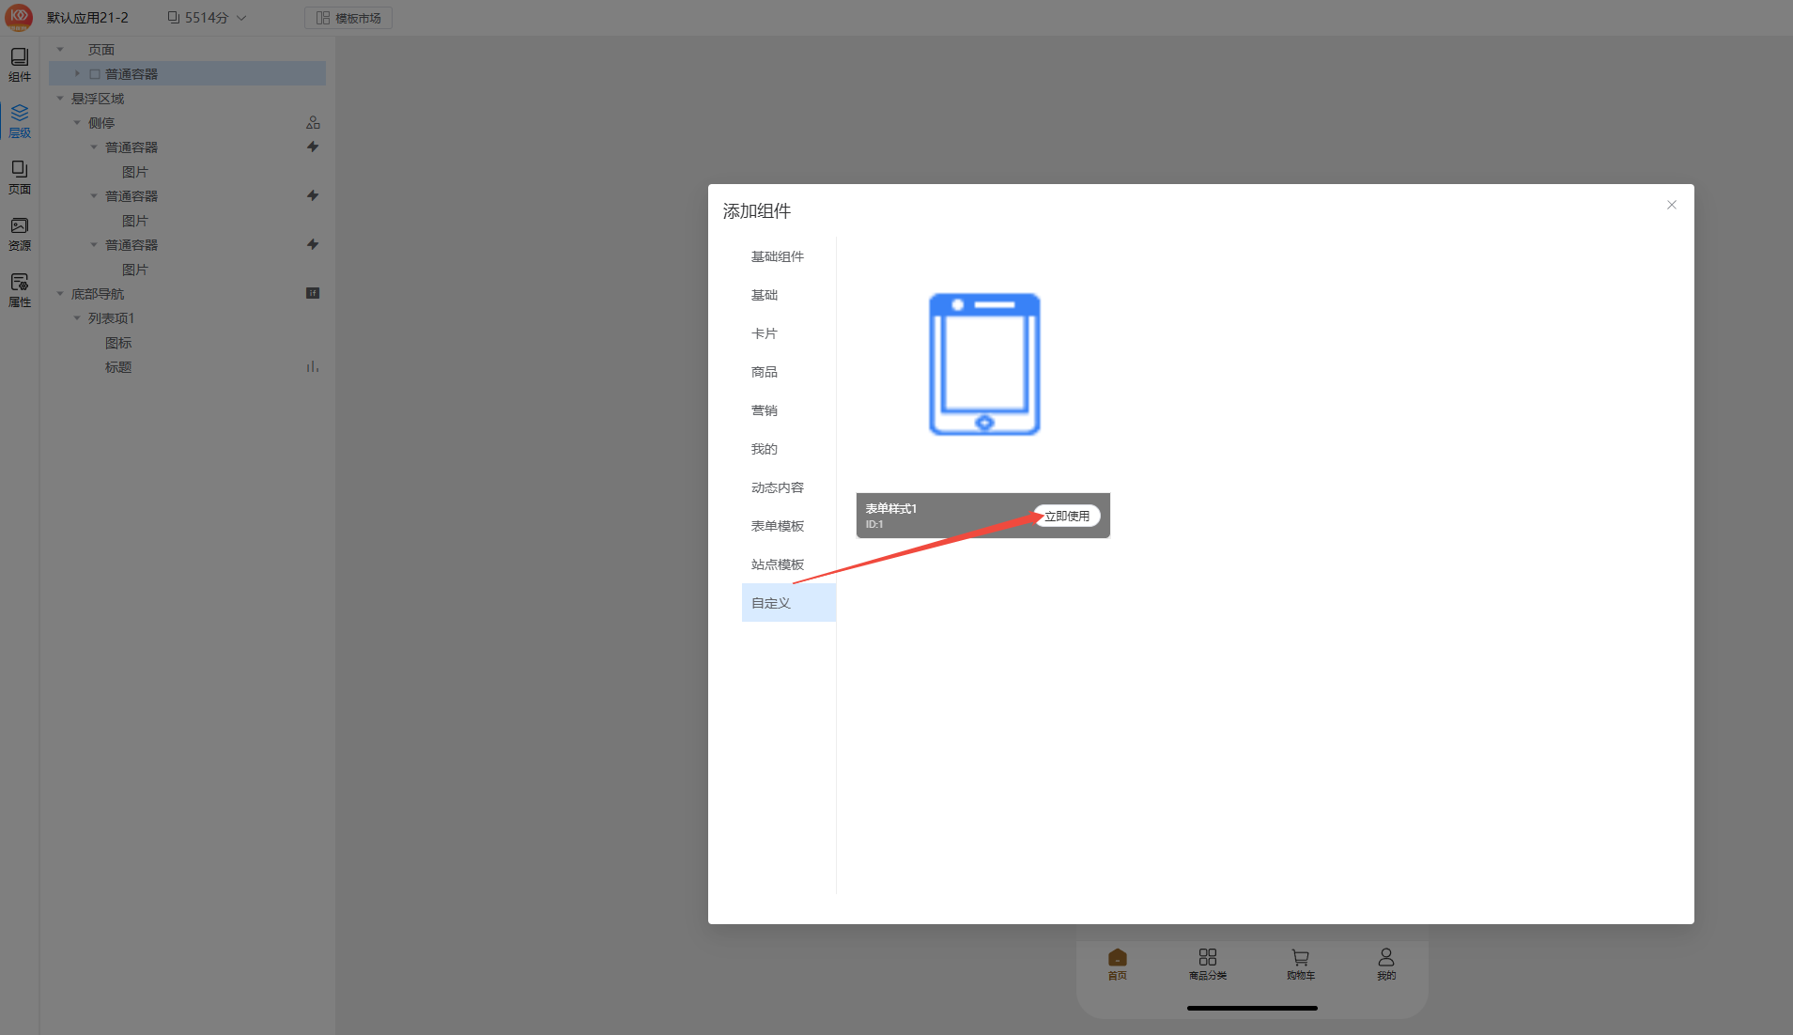1793x1035 pixels.
Task: Click the icon beside 侧停 layer
Action: click(x=313, y=123)
